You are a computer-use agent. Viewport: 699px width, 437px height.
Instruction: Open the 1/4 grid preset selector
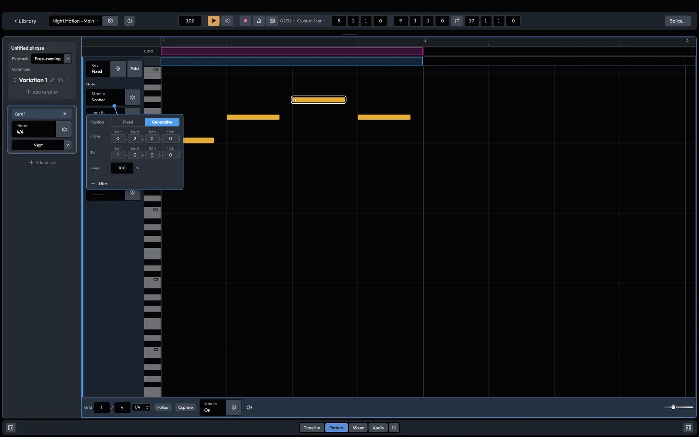pyautogui.click(x=141, y=407)
